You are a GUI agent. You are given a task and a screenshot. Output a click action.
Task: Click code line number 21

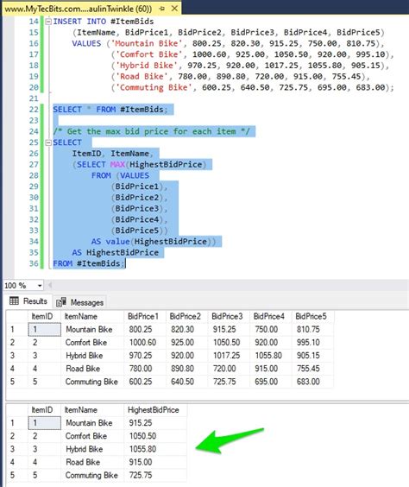coord(34,98)
